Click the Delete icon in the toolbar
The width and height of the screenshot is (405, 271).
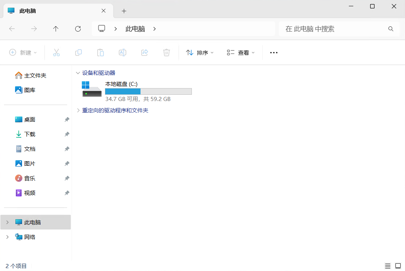(x=167, y=53)
